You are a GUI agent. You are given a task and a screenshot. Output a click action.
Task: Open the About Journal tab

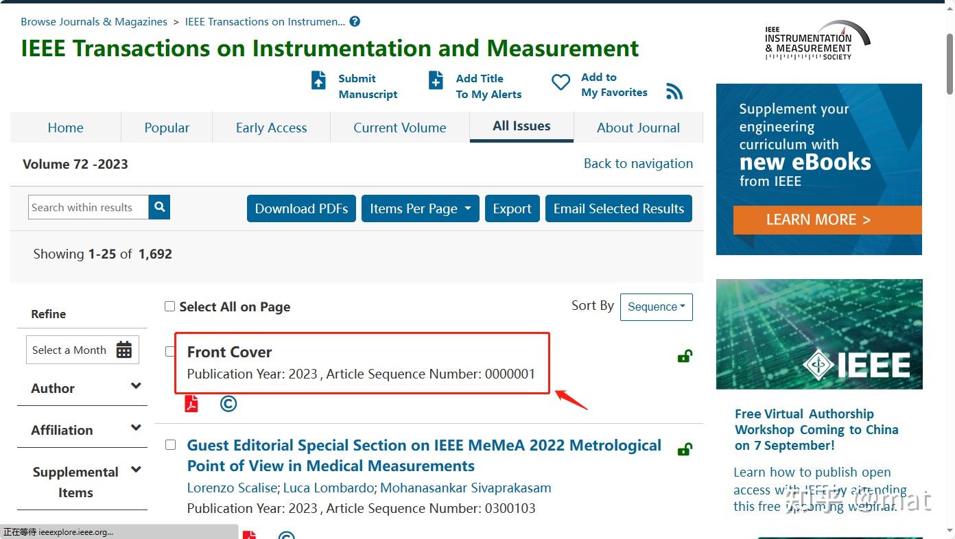638,128
